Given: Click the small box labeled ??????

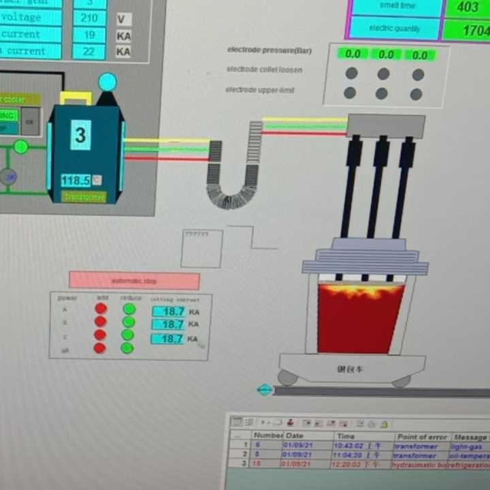Looking at the screenshot, I should [x=202, y=248].
